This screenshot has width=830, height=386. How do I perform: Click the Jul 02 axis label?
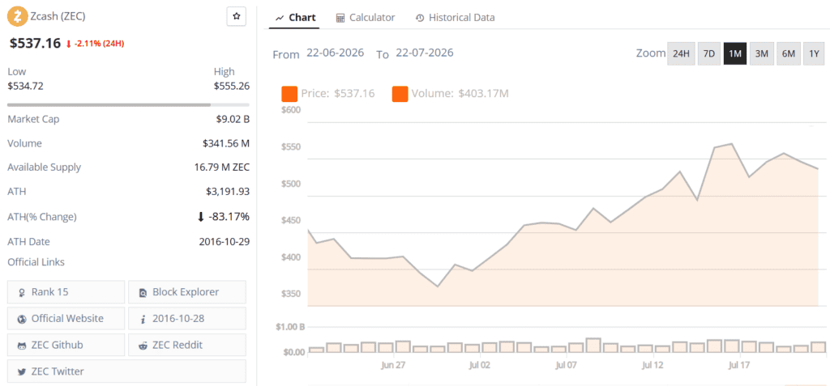click(x=480, y=366)
